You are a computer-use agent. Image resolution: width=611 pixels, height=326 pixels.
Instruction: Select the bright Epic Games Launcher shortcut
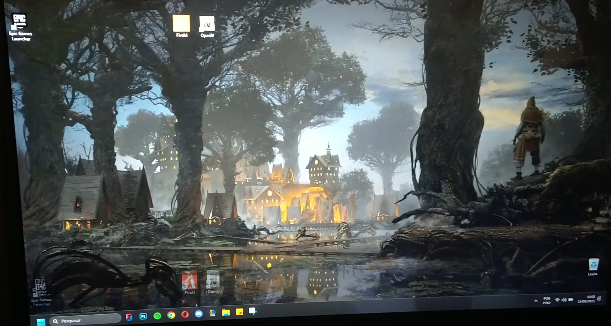(x=20, y=27)
